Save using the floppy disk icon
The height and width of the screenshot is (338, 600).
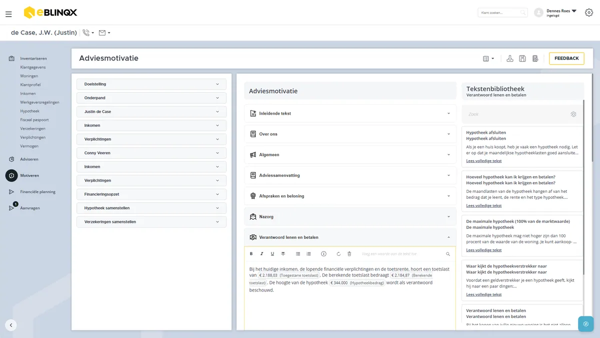click(522, 59)
